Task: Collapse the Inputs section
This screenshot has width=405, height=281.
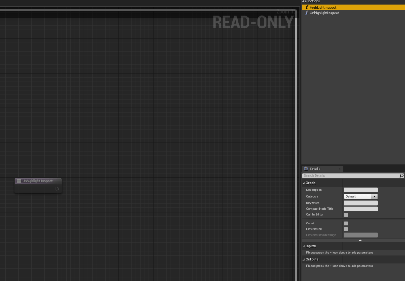Action: point(304,246)
